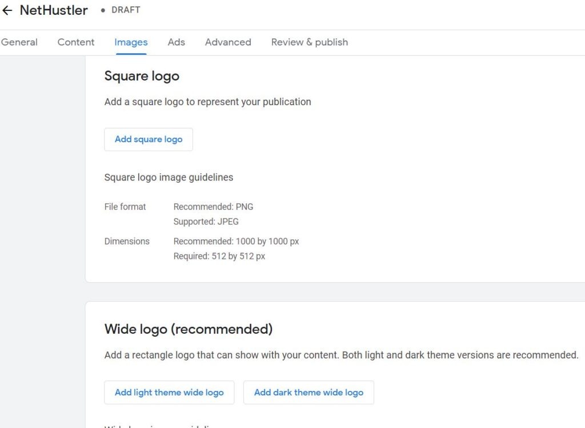Switch to the Content tab

(76, 42)
